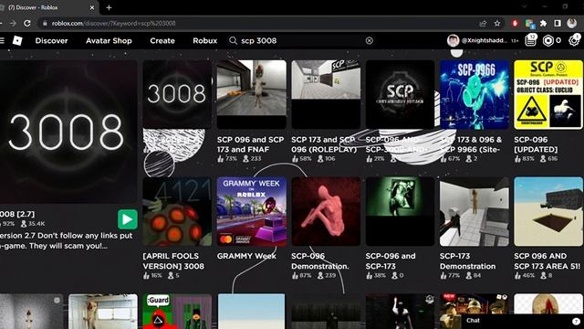Click the 77% rating under SCP-173 Demonstration

[454, 275]
